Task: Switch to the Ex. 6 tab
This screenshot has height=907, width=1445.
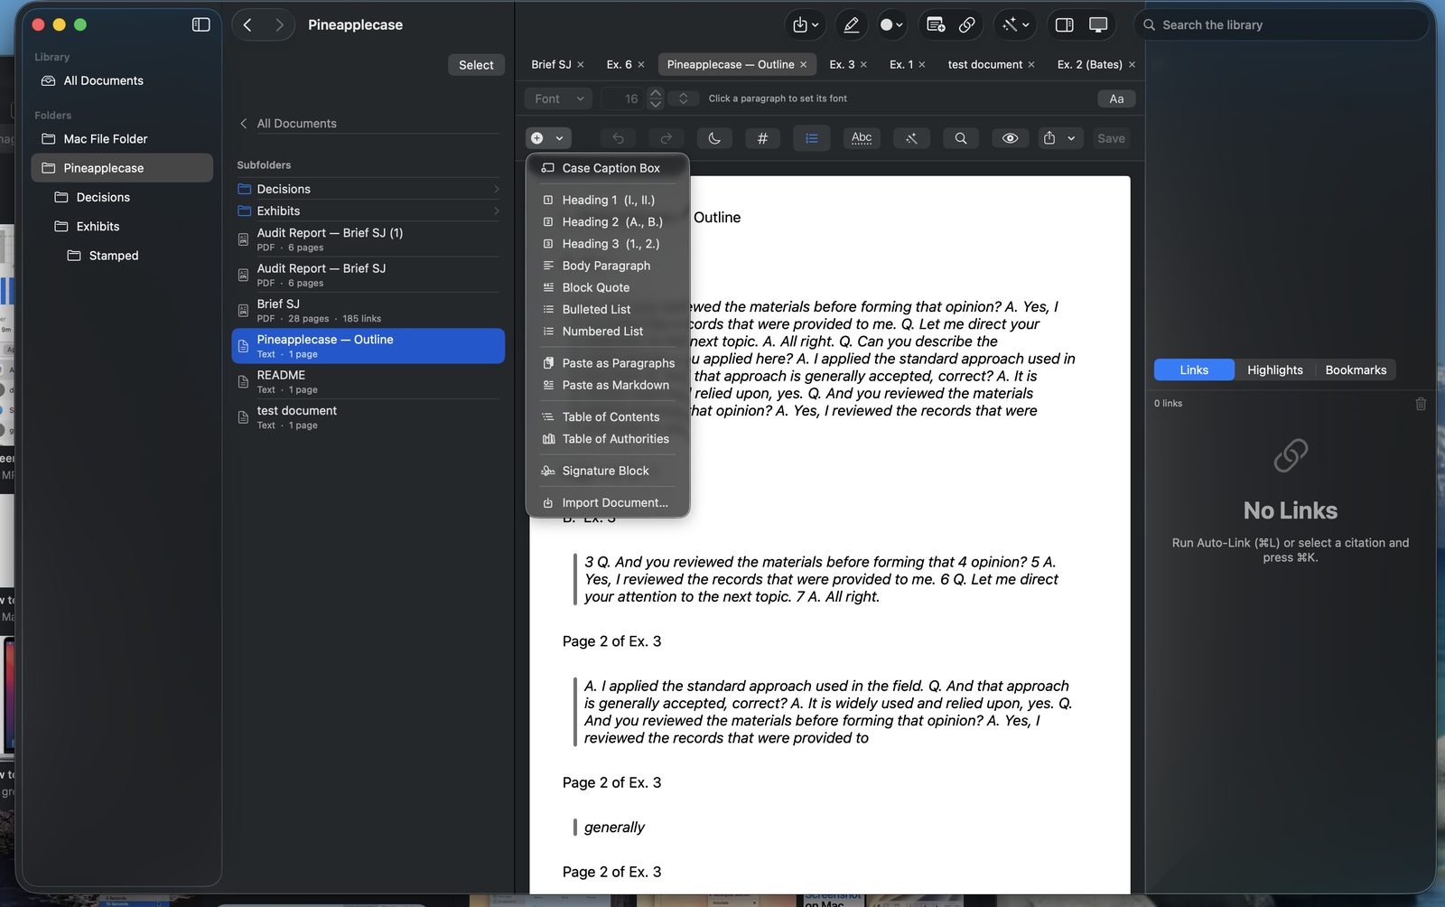Action: [x=619, y=64]
